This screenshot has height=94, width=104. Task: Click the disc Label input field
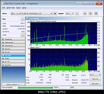[x=14, y=35]
